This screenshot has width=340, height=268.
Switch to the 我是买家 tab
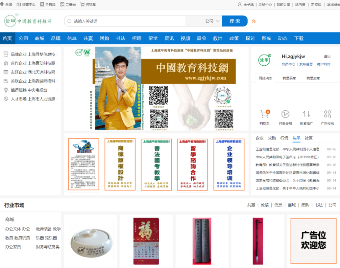[289, 78]
